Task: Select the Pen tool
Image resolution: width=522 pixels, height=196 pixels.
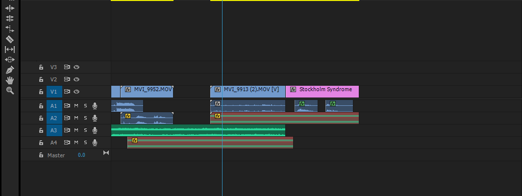Action: pyautogui.click(x=10, y=70)
